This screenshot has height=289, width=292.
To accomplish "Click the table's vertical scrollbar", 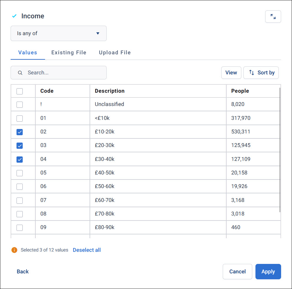I will click(280, 150).
